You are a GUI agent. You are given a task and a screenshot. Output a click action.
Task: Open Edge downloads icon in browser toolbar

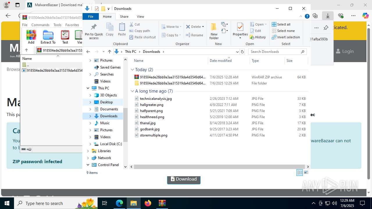pos(328,16)
